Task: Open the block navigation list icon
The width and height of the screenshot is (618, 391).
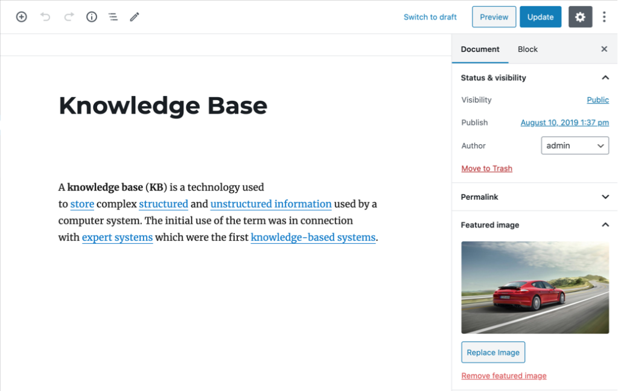Action: [x=113, y=17]
